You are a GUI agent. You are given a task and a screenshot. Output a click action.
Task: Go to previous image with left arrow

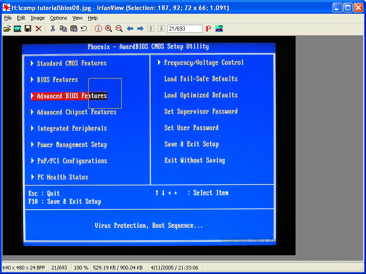[130, 29]
